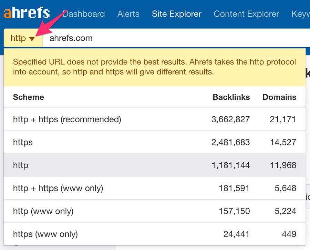The height and width of the screenshot is (250, 310).
Task: Click the Backlinks column header
Action: pyautogui.click(x=231, y=97)
